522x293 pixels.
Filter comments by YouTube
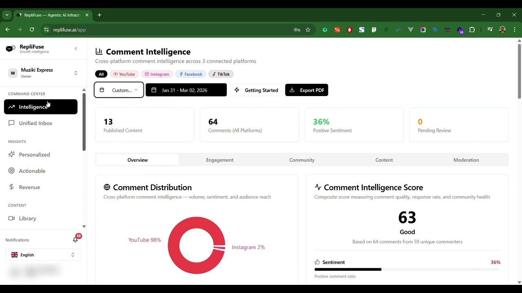[124, 74]
